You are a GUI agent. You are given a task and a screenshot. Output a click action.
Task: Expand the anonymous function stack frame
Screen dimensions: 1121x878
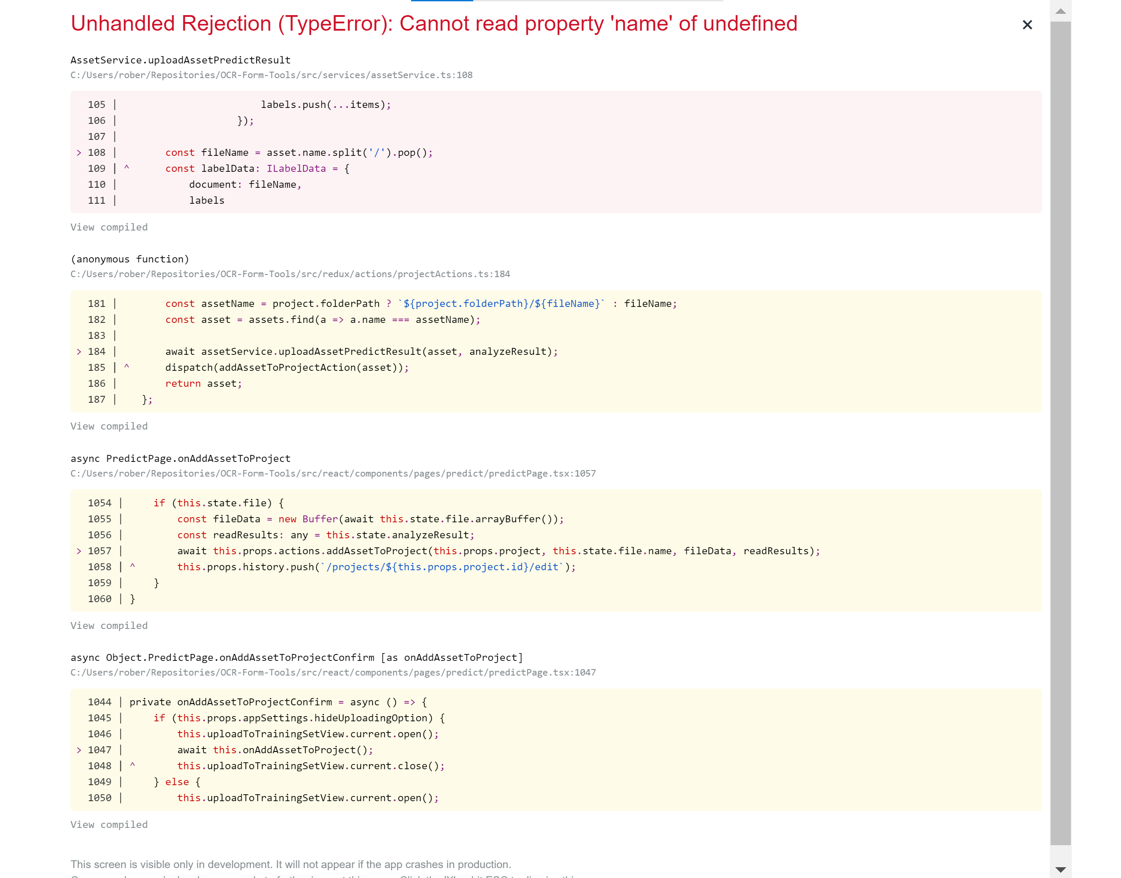[130, 259]
